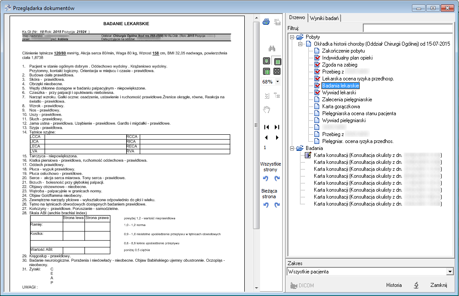Open Zalecenia pielęgniarskie document
This screenshot has width=459, height=296.
click(x=347, y=100)
